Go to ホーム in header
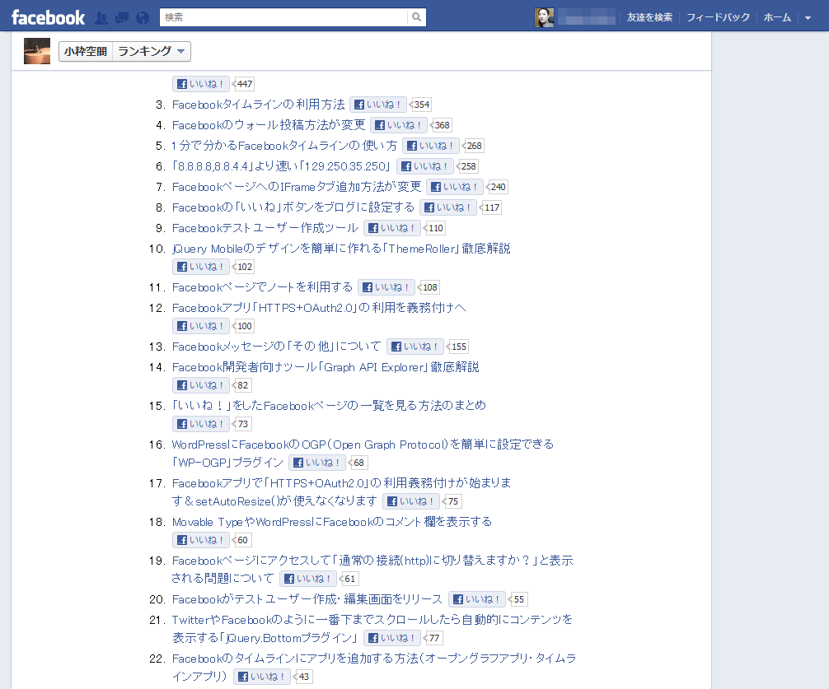The height and width of the screenshot is (689, 829). (x=777, y=17)
